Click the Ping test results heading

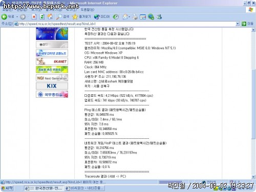coord(115,110)
